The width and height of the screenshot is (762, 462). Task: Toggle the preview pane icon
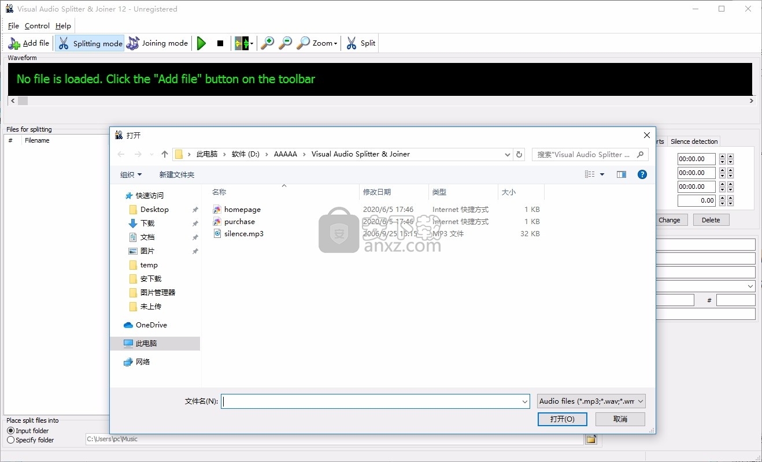[x=622, y=174]
